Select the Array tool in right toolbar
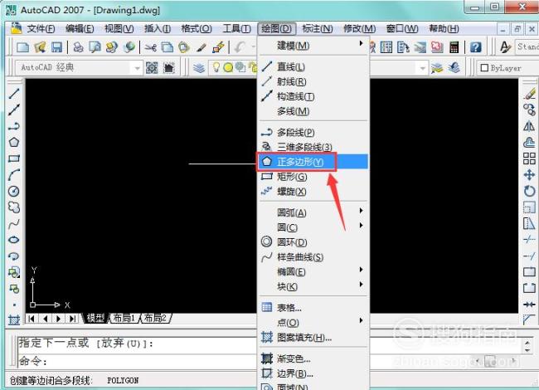The width and height of the screenshot is (539, 390). (529, 158)
